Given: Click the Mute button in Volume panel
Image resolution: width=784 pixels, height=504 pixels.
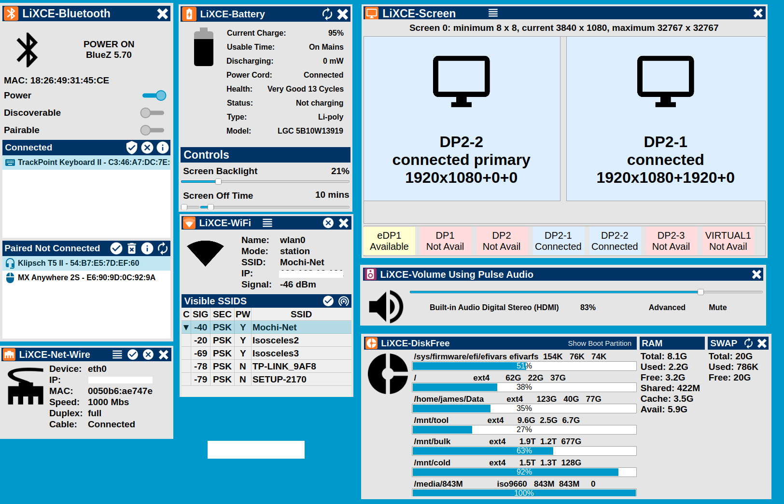Looking at the screenshot, I should tap(717, 308).
